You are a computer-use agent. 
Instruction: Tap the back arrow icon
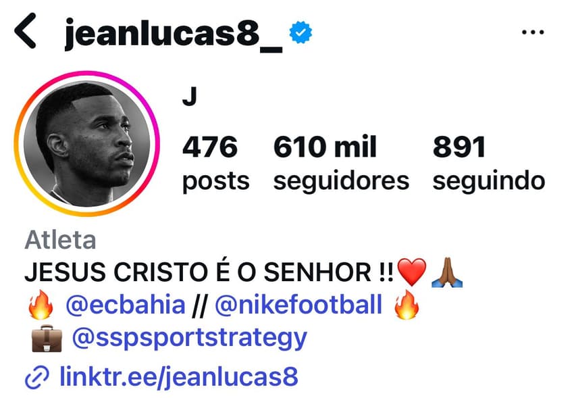(25, 31)
